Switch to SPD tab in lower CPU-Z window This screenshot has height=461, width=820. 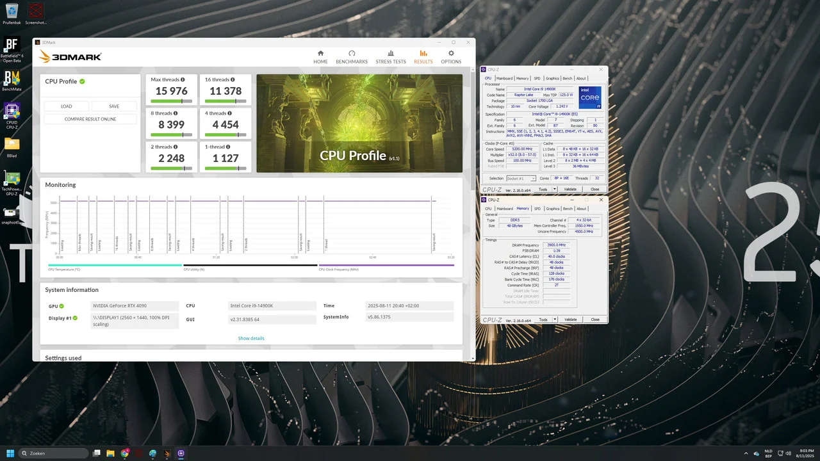(537, 208)
